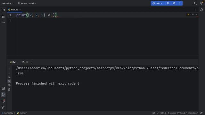Screen dimensions: 205x115
Task: Change the LF line separator
Action: coord(158,113)
